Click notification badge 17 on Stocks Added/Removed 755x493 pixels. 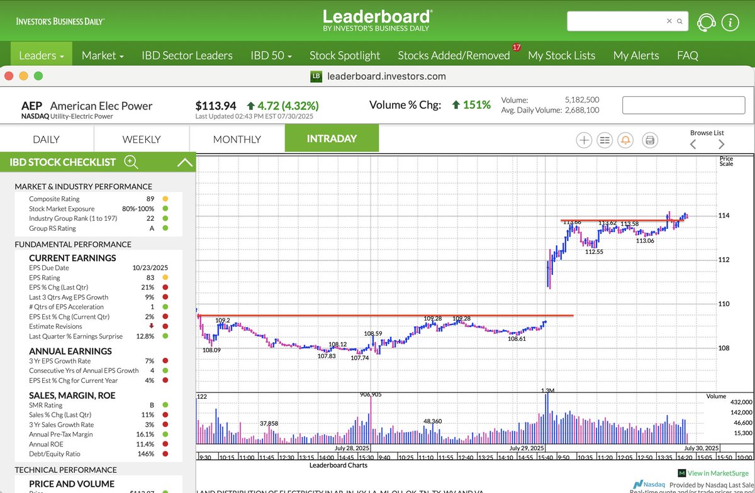click(x=517, y=47)
